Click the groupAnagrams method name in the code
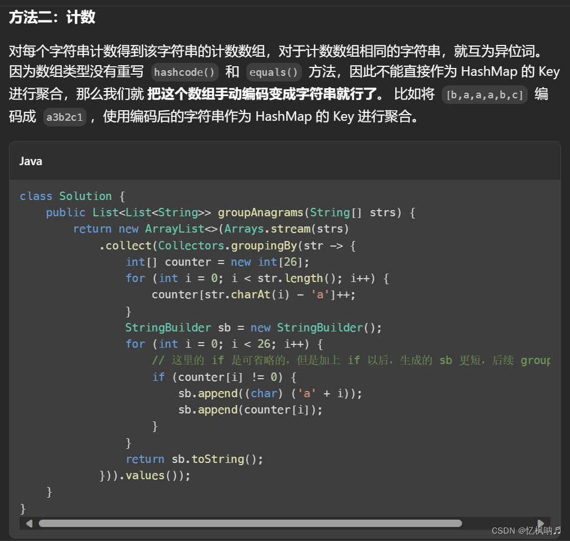Viewport: 570px width, 541px height. click(x=260, y=212)
